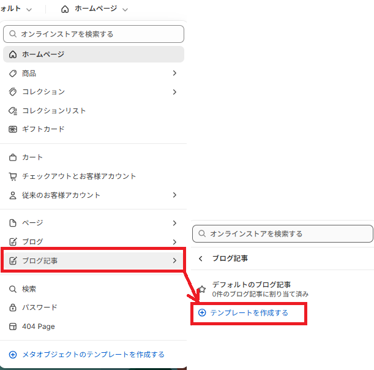Image resolution: width=374 pixels, height=370 pixels.
Task: Click the 検索 magnifier icon in the menu list
Action: tap(13, 289)
